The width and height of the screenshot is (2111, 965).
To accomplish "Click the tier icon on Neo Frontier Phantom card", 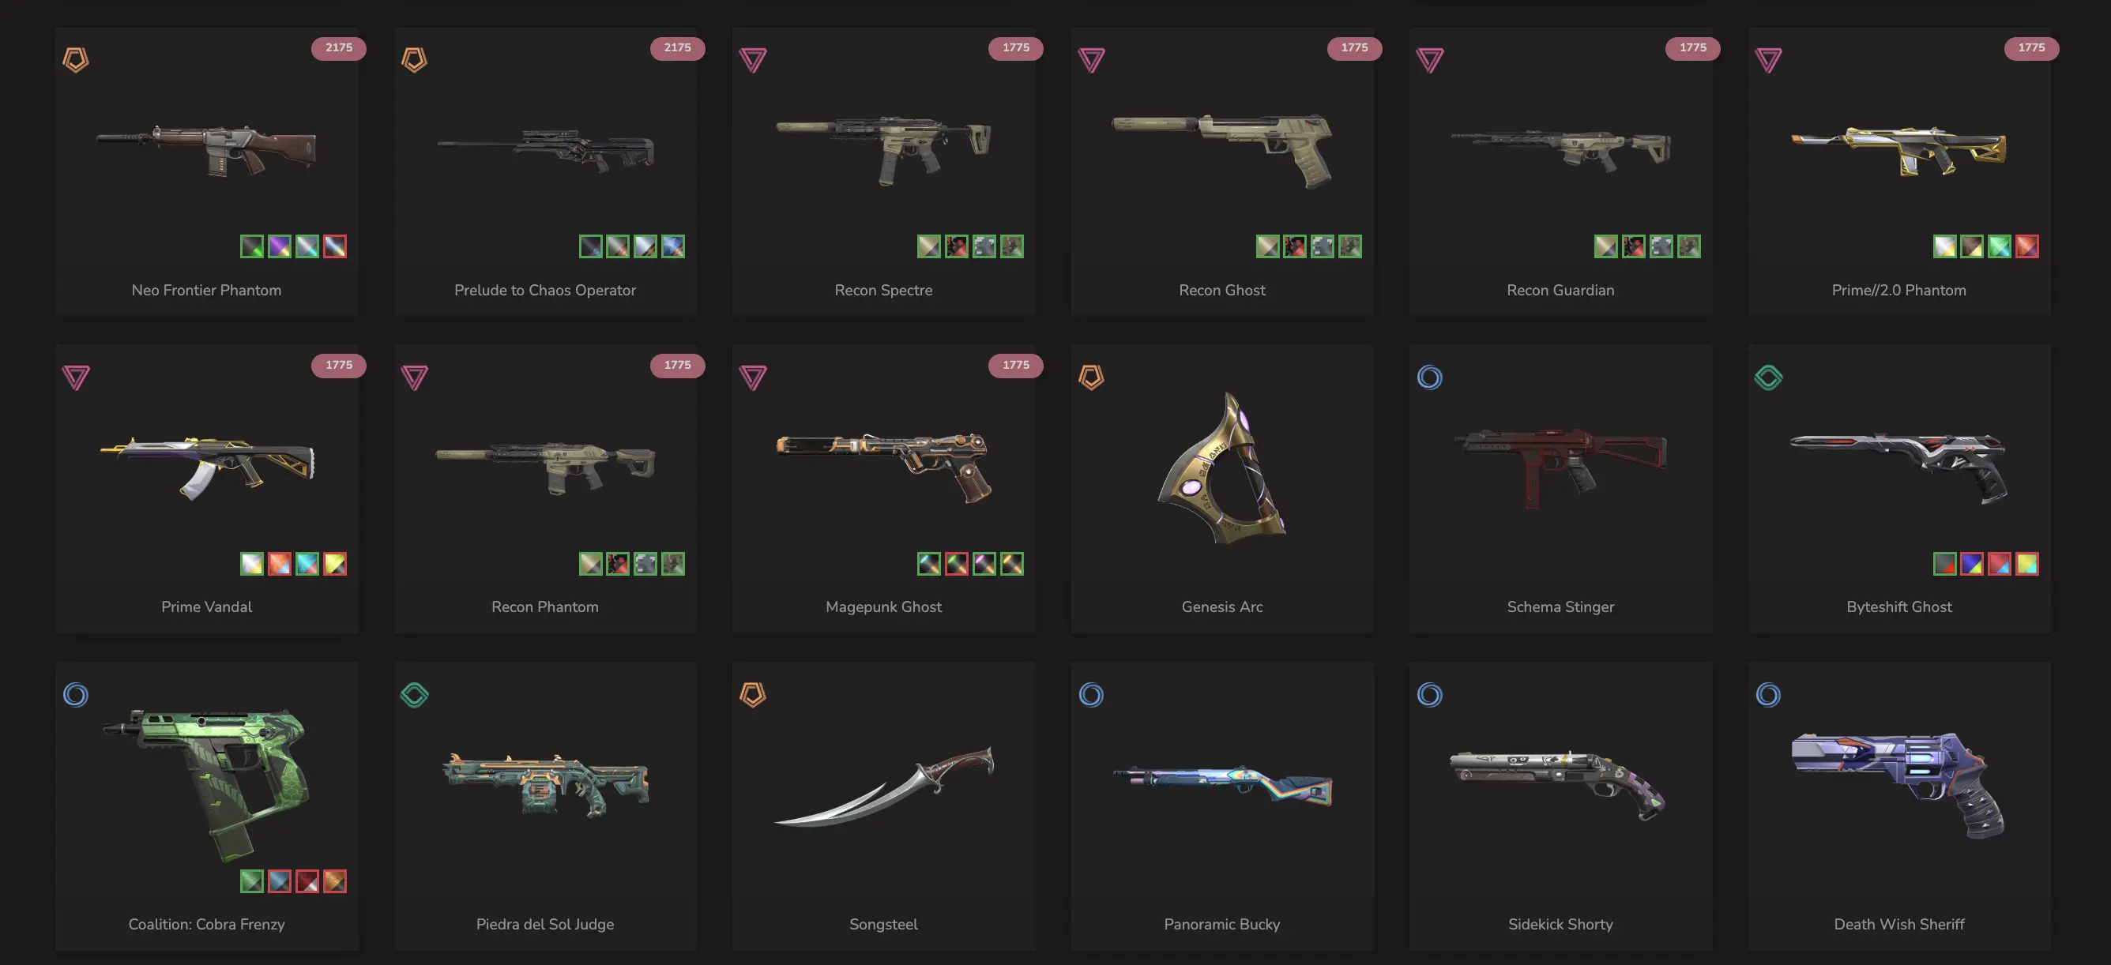I will (75, 60).
